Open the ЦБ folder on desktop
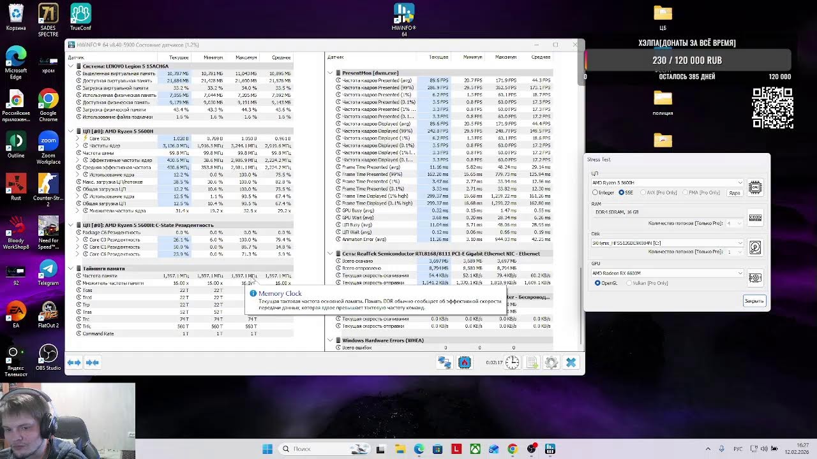 663,18
